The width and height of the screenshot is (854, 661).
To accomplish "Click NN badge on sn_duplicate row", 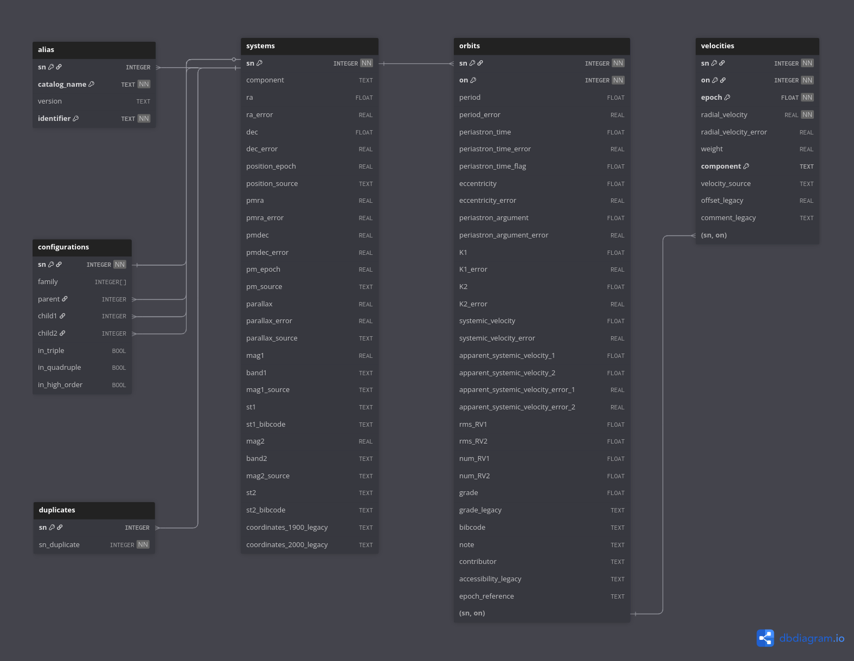I will pos(143,544).
